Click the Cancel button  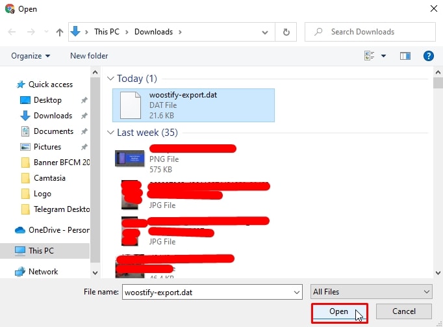(x=404, y=312)
